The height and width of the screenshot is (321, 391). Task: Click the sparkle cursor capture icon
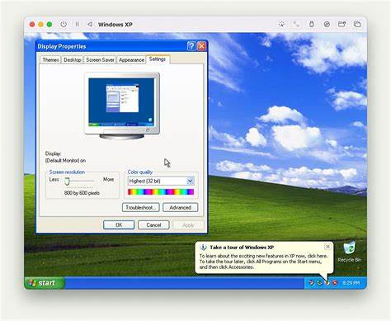point(281,24)
